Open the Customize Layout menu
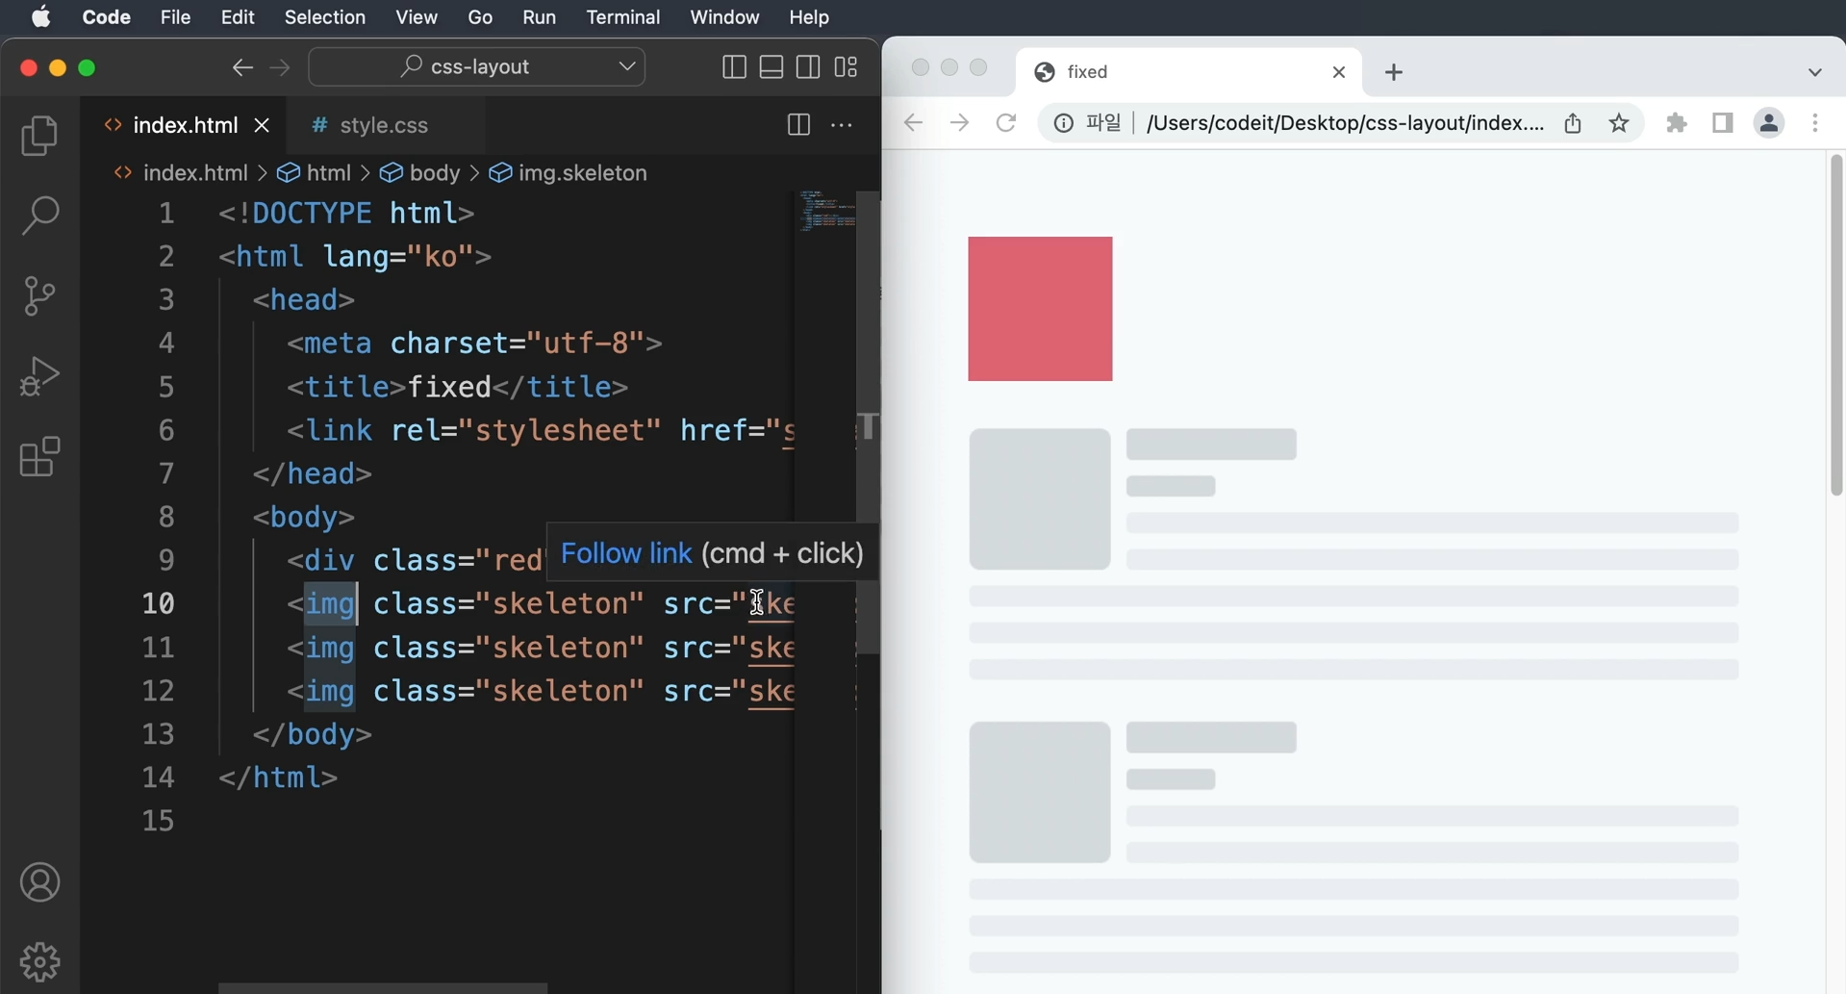The image size is (1846, 994). (x=846, y=67)
